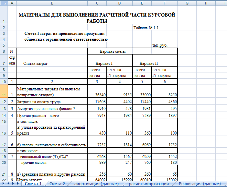Select column D header
Viewport: 227px width, 187px height.
pyautogui.click(x=119, y=3)
